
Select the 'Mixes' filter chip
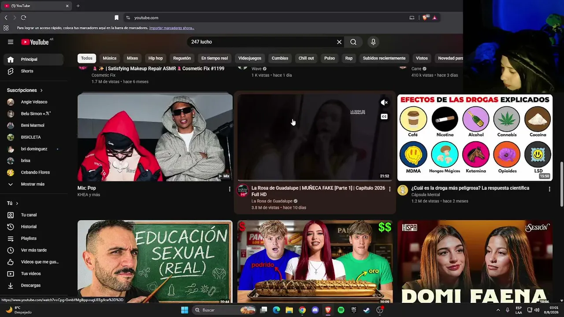133,58
